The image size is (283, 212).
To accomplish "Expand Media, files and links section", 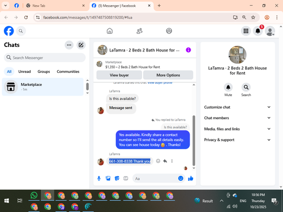I will [237, 129].
